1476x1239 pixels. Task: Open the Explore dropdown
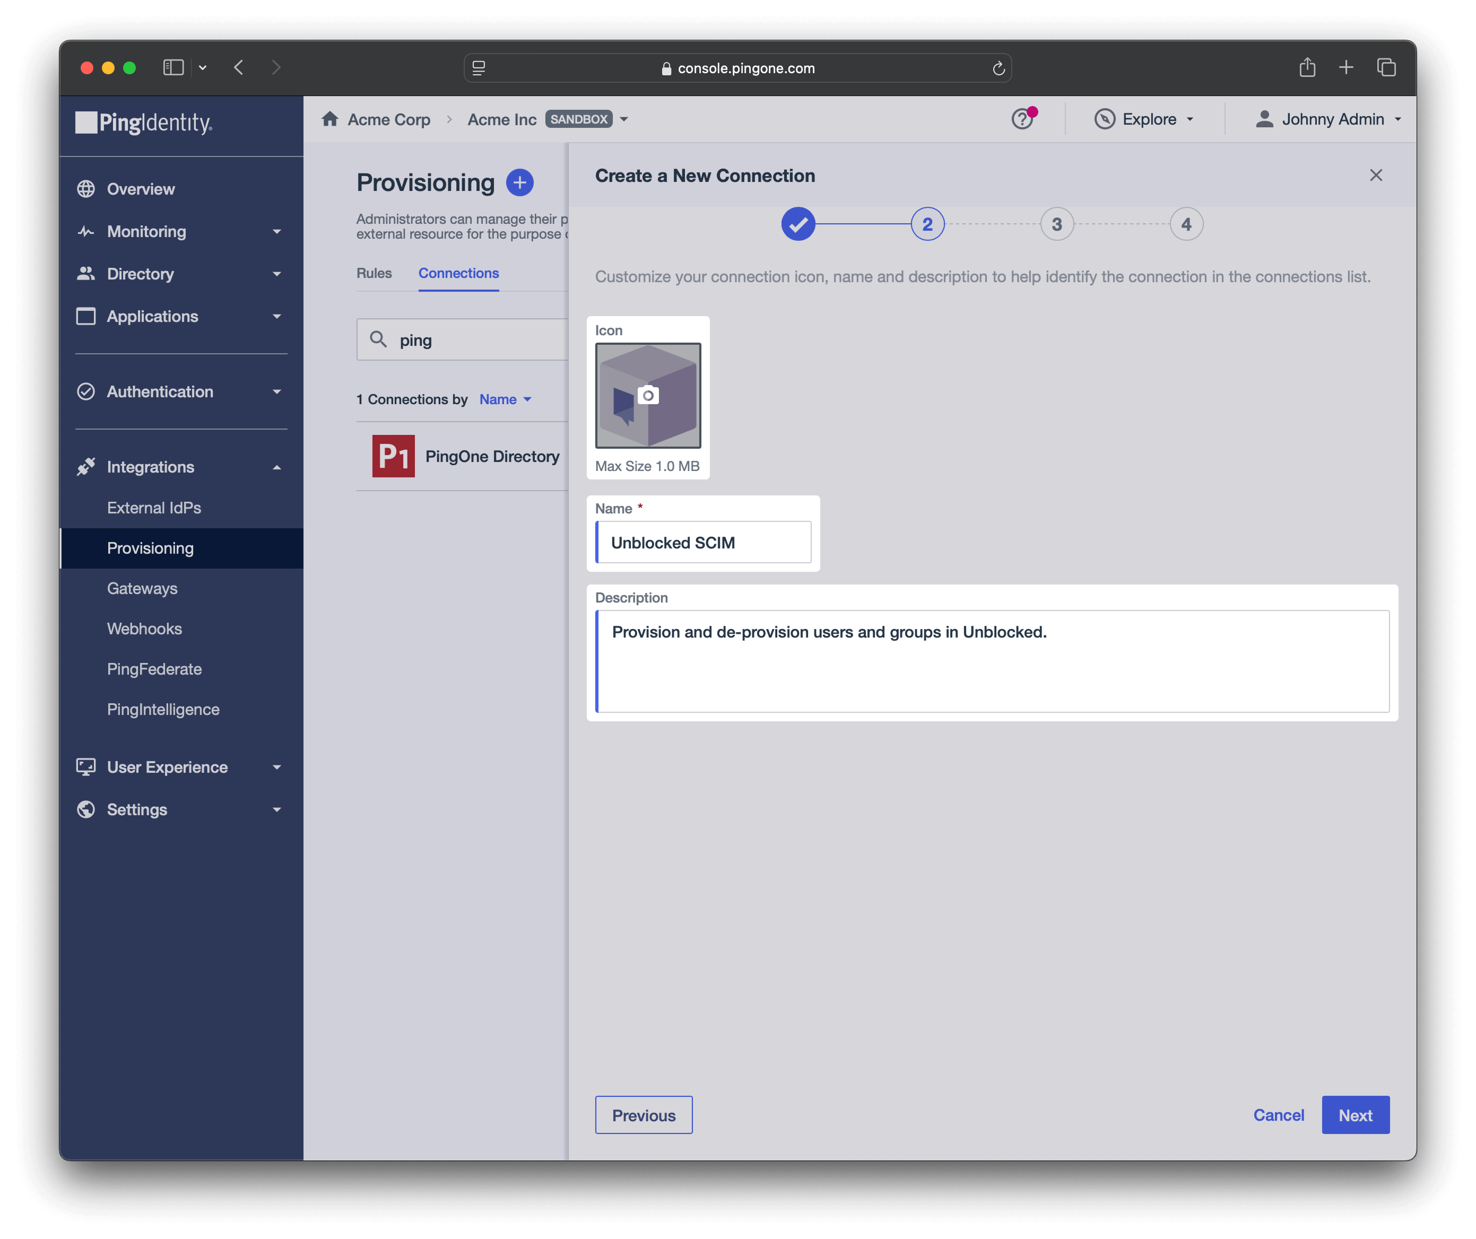pyautogui.click(x=1190, y=119)
